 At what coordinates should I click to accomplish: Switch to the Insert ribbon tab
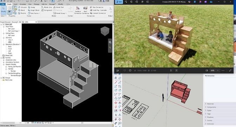click(15, 4)
